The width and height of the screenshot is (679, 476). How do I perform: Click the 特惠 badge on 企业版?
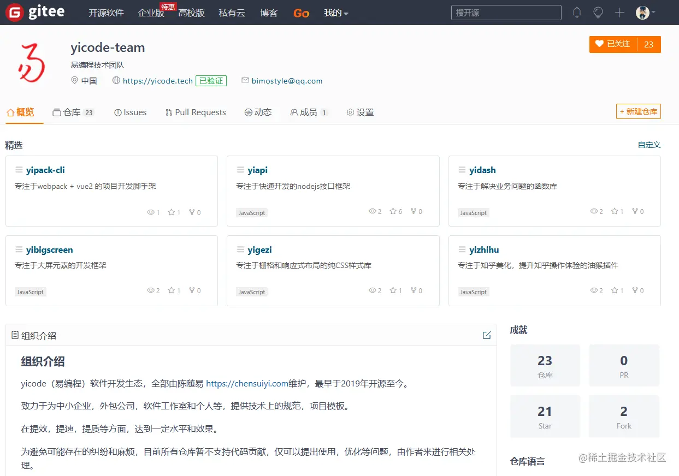tap(168, 7)
